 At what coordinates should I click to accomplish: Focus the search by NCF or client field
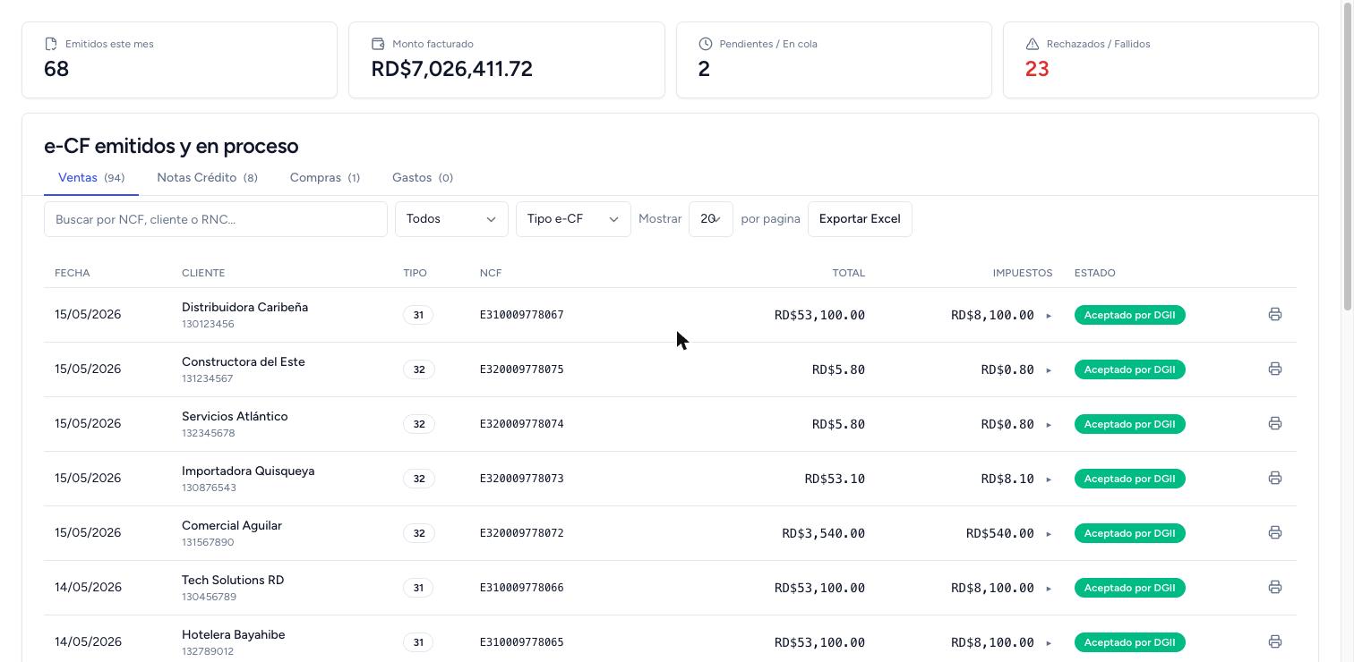coord(216,219)
